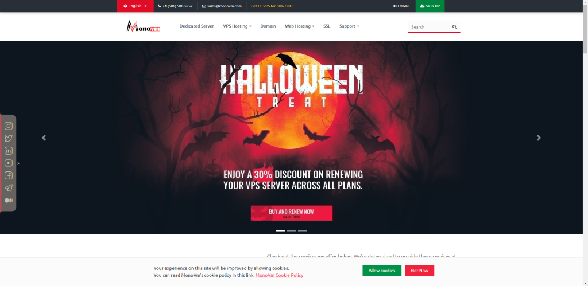588x286 pixels.
Task: Show next banner slide with right arrow
Action: (539, 138)
